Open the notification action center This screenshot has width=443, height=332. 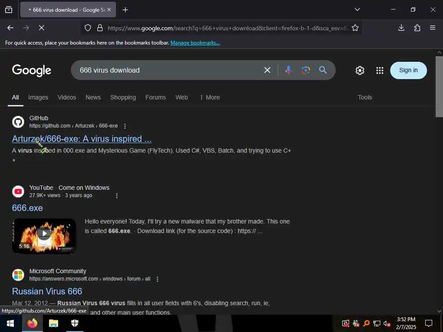click(x=429, y=323)
